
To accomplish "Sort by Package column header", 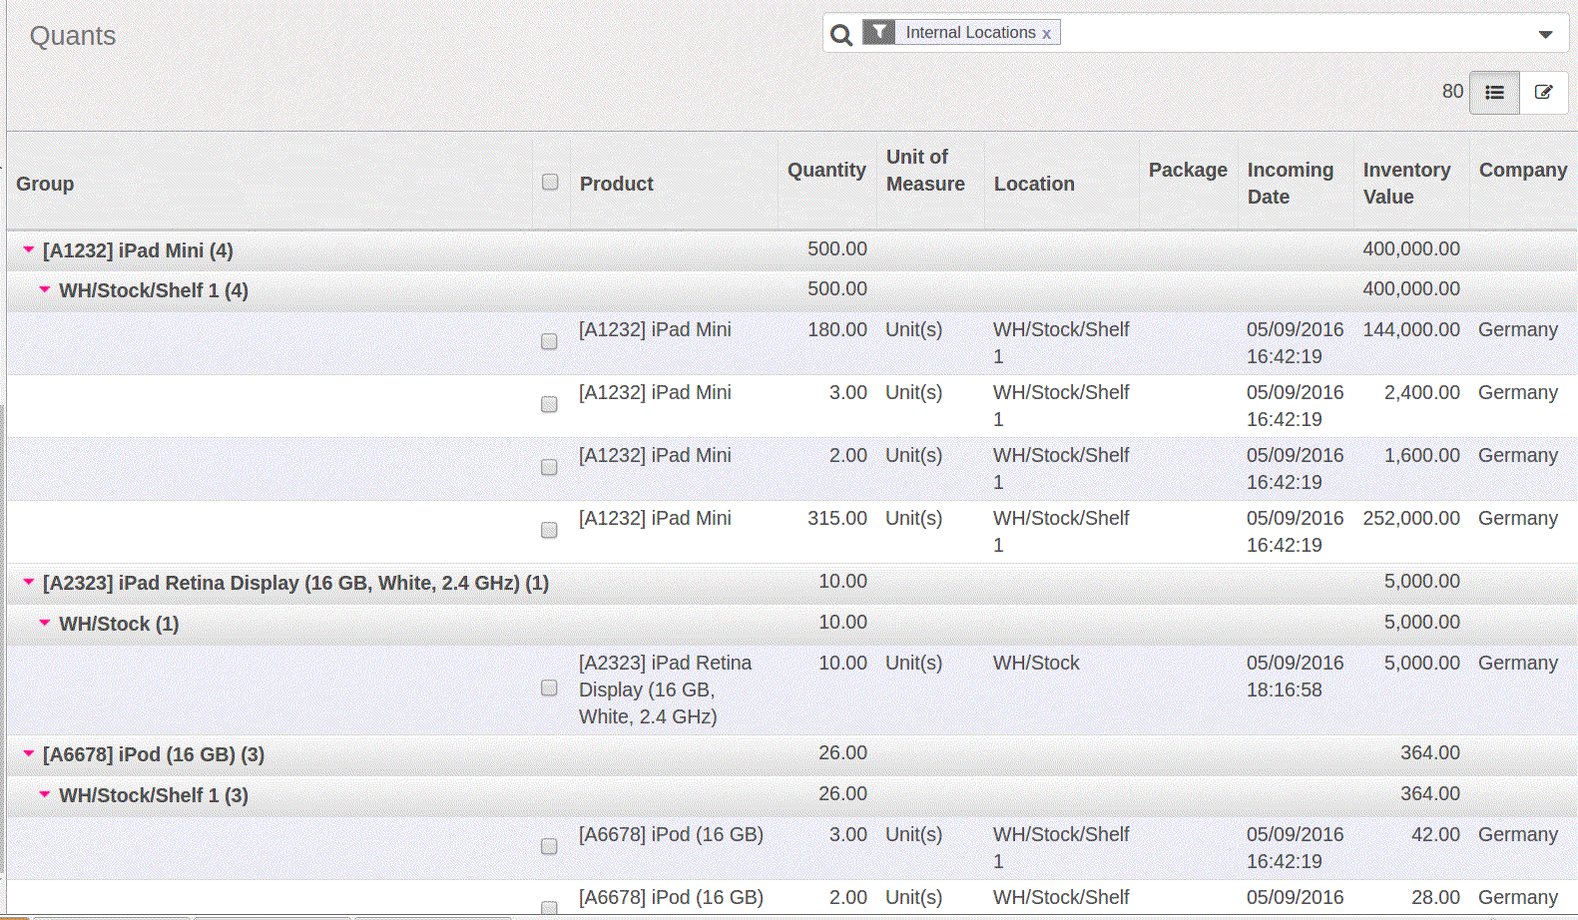I will (x=1188, y=170).
